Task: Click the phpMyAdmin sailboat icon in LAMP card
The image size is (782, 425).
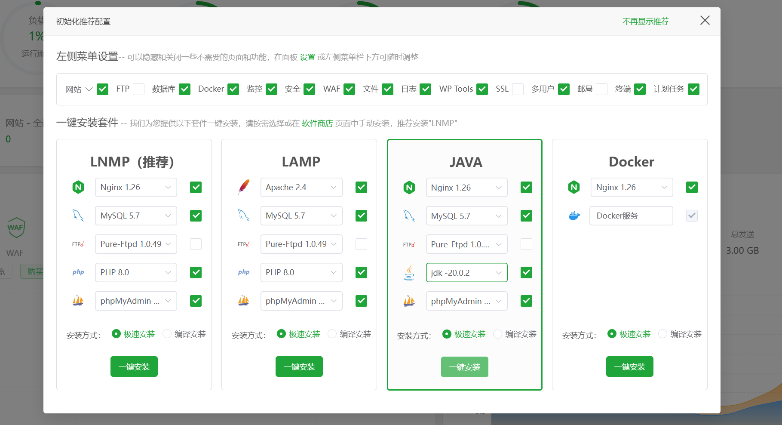Action: pos(244,301)
